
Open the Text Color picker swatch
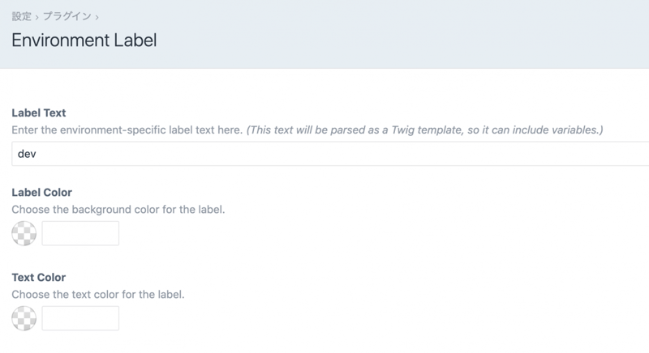point(24,318)
